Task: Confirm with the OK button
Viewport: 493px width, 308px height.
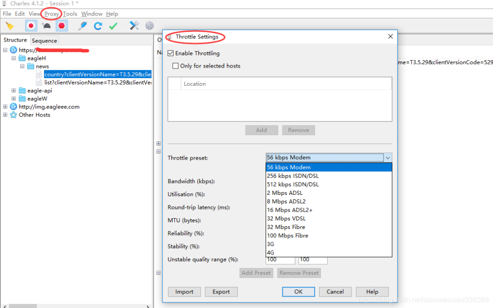Action: point(299,292)
